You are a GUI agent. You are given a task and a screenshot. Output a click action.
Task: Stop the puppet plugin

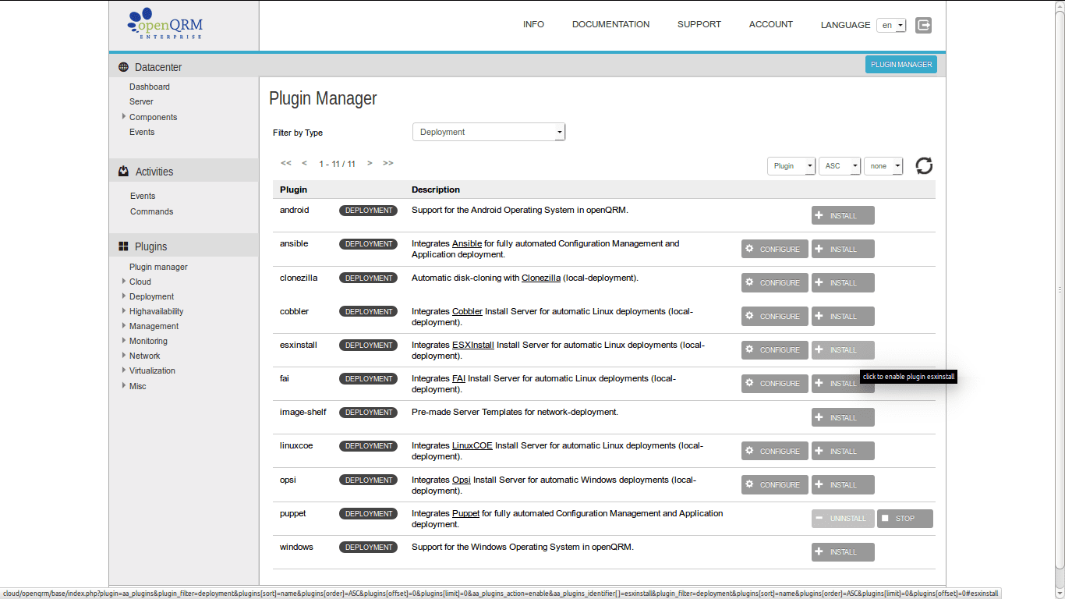click(x=904, y=518)
